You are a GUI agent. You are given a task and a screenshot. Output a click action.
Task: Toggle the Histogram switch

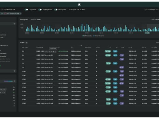tap(56, 10)
